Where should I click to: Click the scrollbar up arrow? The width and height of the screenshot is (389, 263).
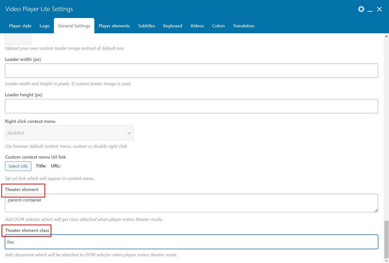[x=387, y=36]
